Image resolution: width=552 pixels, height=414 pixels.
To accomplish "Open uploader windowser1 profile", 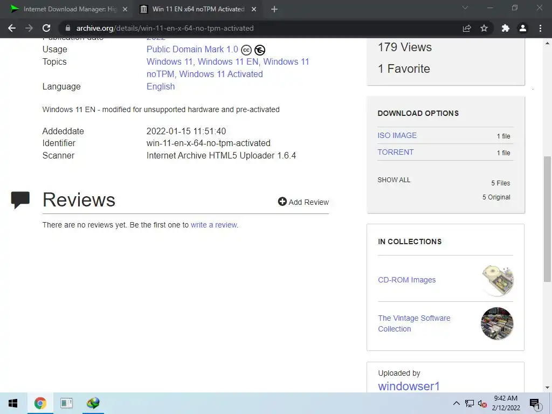I will click(409, 386).
